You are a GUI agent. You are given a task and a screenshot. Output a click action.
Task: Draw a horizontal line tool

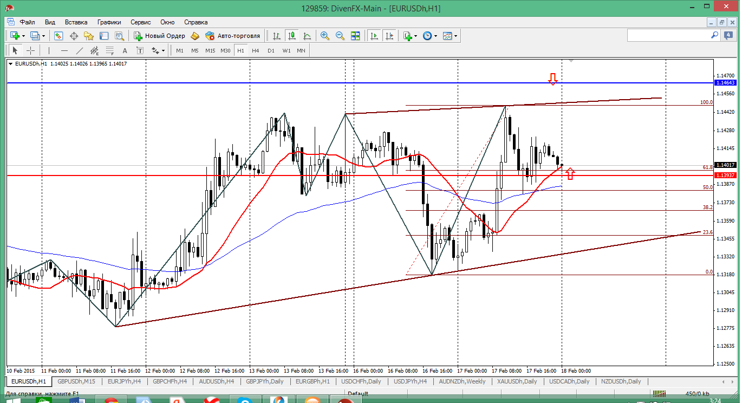(x=64, y=51)
